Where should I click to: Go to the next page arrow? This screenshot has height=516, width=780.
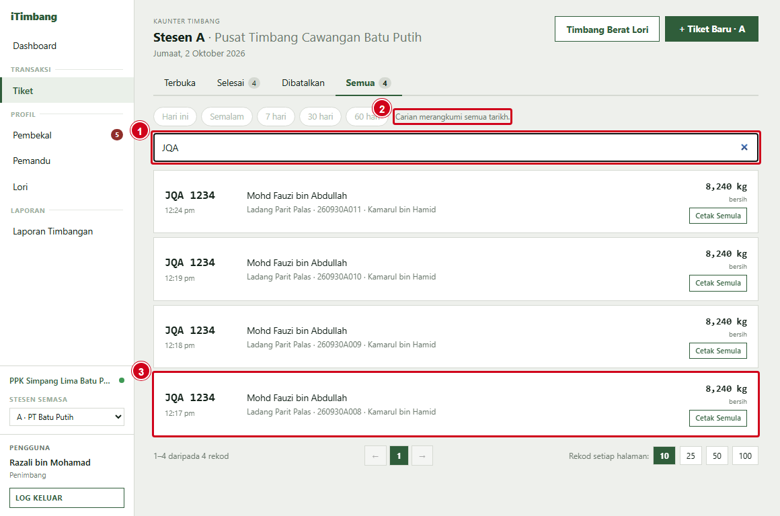pyautogui.click(x=422, y=456)
